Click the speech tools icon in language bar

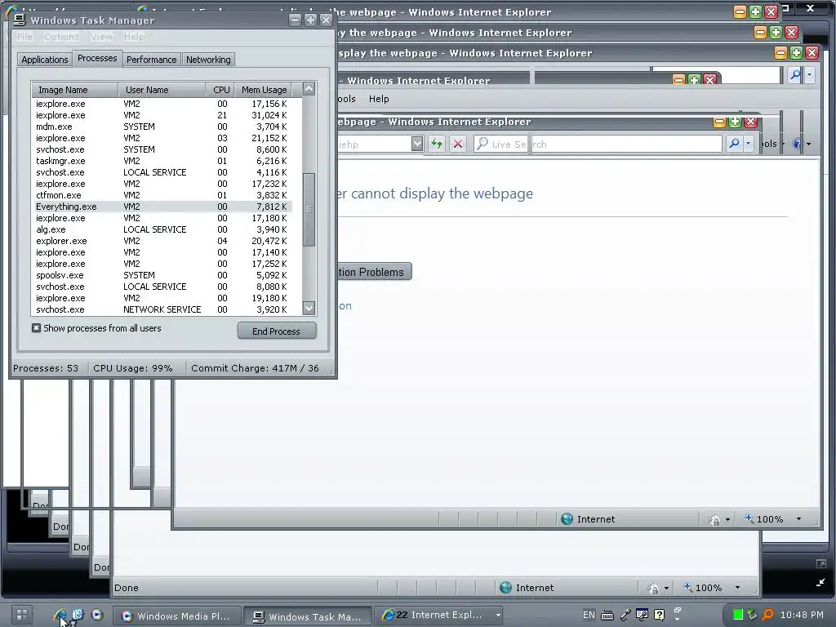coord(642,616)
